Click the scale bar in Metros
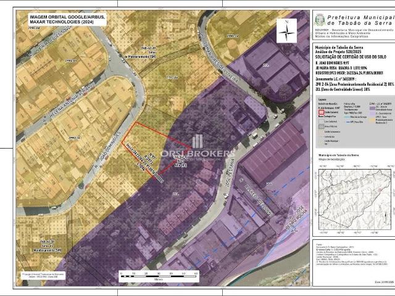The width and height of the screenshot is (395, 296). click(159, 276)
